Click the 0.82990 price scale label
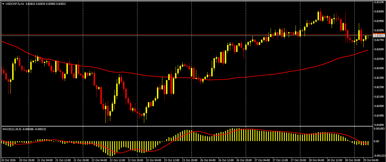The width and height of the screenshot is (386, 162). pos(379,21)
